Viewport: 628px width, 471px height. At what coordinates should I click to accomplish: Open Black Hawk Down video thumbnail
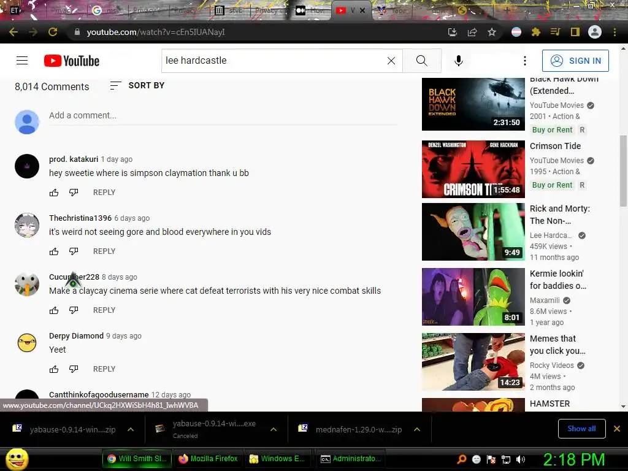click(x=473, y=104)
